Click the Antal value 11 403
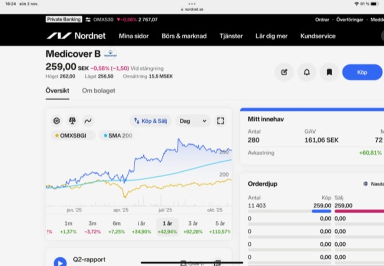The height and width of the screenshot is (266, 384). click(257, 205)
